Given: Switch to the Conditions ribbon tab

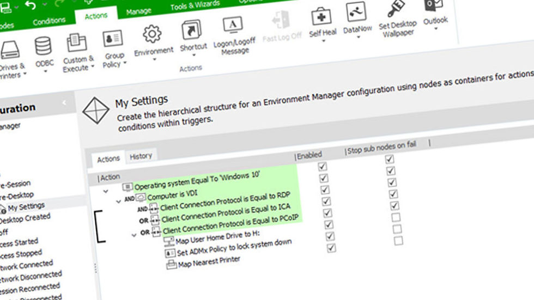Looking at the screenshot, I should [49, 21].
